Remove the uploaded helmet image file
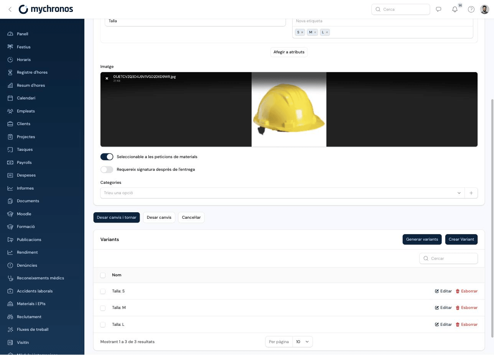494x355 pixels. point(107,78)
